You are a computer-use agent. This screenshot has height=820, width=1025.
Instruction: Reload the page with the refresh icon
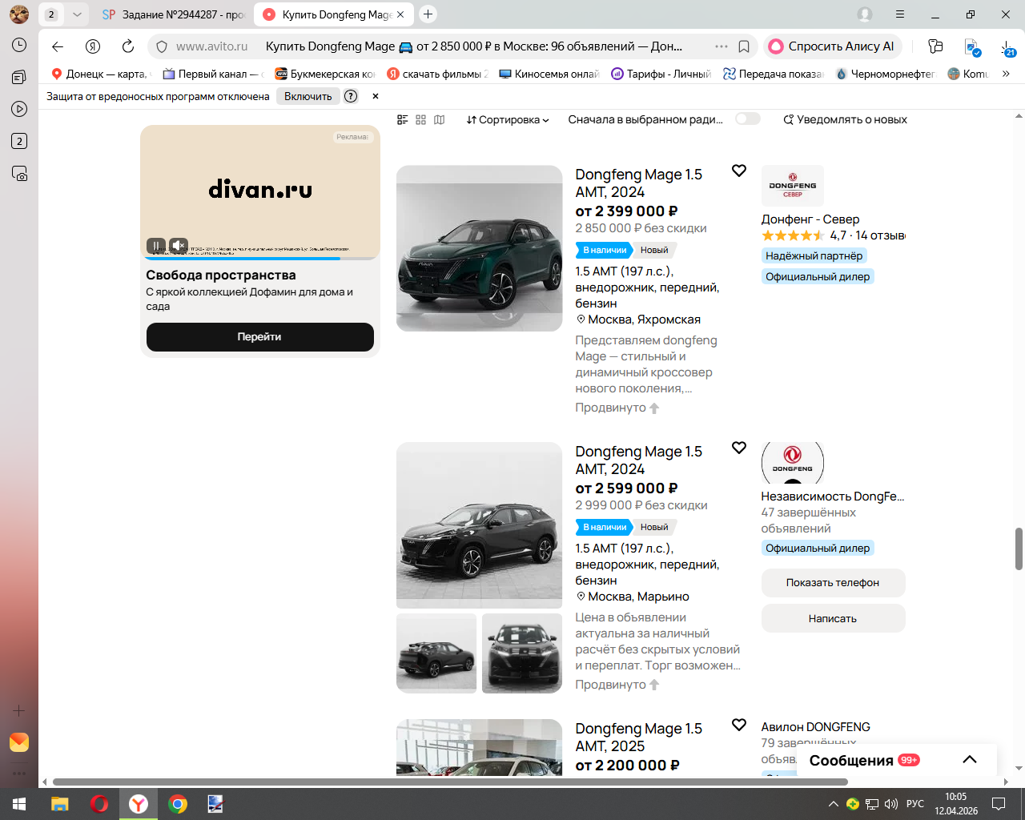pos(128,46)
